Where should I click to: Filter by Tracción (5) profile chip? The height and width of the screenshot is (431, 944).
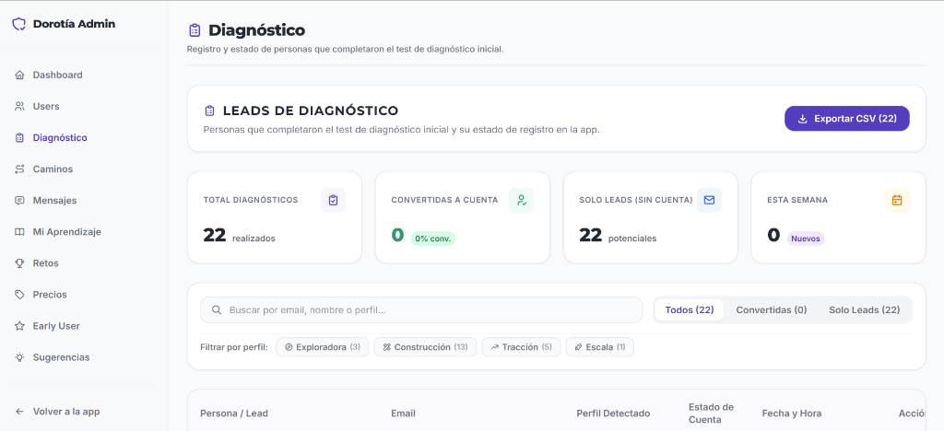point(521,347)
